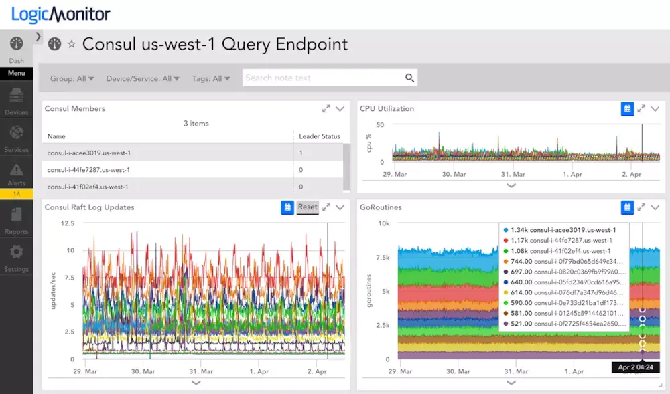Sort by the Leader Status column header
The width and height of the screenshot is (670, 394).
[x=319, y=136]
